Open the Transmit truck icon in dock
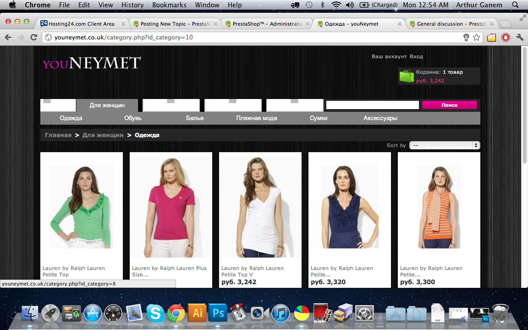 pos(343,313)
